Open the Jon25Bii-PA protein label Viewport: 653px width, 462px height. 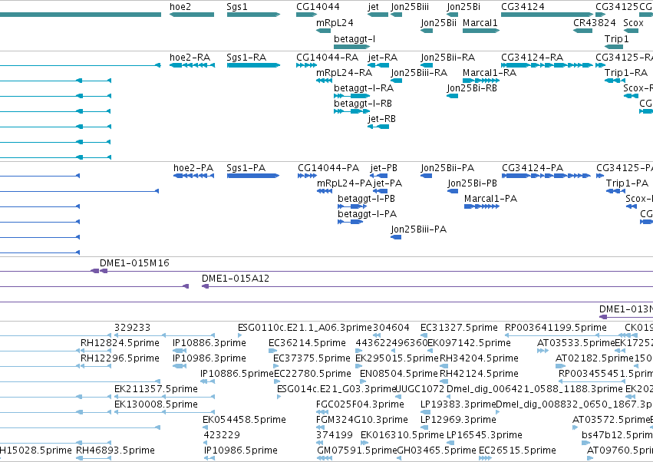pyautogui.click(x=447, y=168)
